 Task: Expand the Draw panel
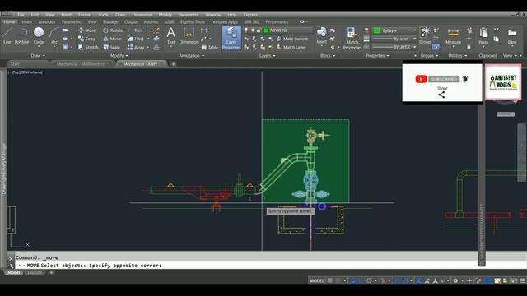click(x=38, y=56)
